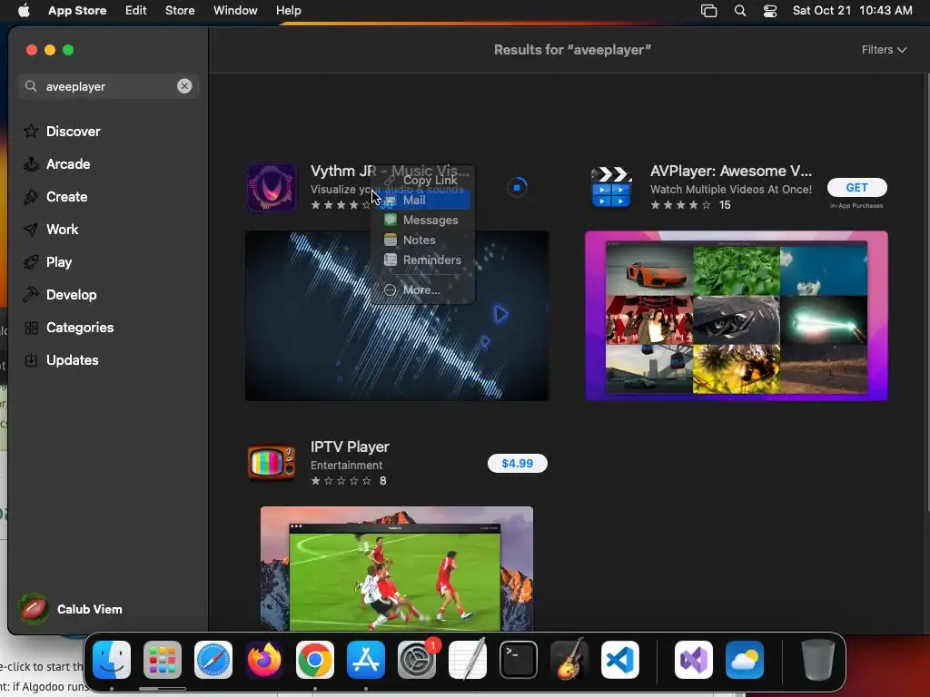Open the Vythm JR app icon

click(271, 188)
